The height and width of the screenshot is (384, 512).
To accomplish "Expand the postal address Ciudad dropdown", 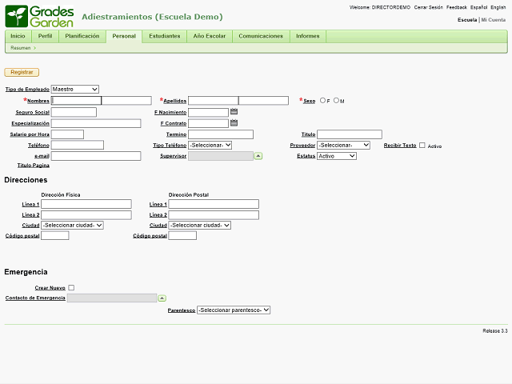I will pyautogui.click(x=200, y=226).
